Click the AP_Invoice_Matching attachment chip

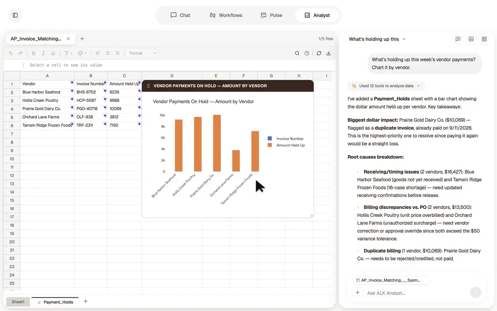[391, 280]
